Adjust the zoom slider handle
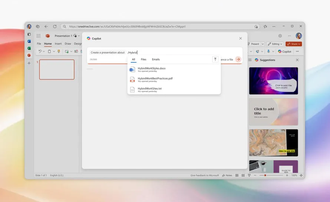Viewport: 330px width, 202px height. pos(265,175)
